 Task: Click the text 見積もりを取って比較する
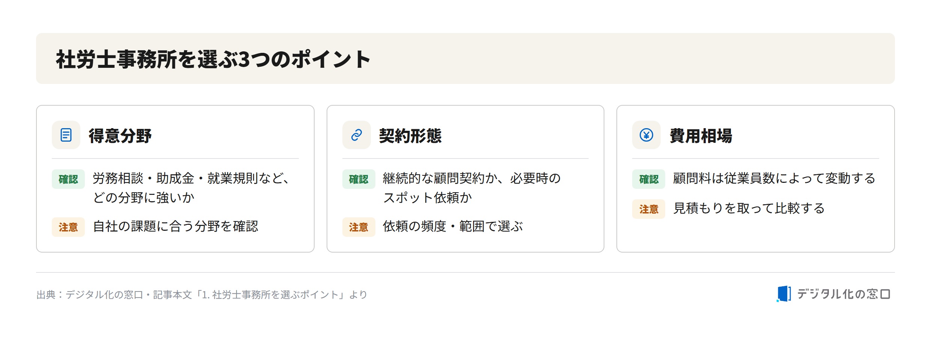pyautogui.click(x=749, y=208)
